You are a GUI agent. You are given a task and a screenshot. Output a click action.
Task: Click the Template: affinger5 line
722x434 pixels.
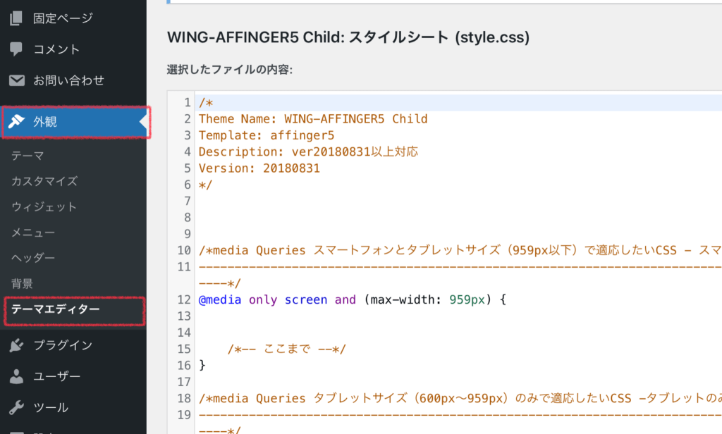267,135
